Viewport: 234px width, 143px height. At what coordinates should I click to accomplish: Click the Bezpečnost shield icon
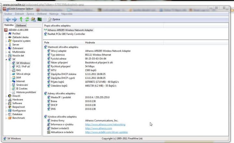(x=10, y=107)
